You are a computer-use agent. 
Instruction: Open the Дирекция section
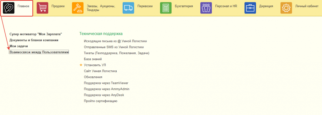[x=266, y=6]
